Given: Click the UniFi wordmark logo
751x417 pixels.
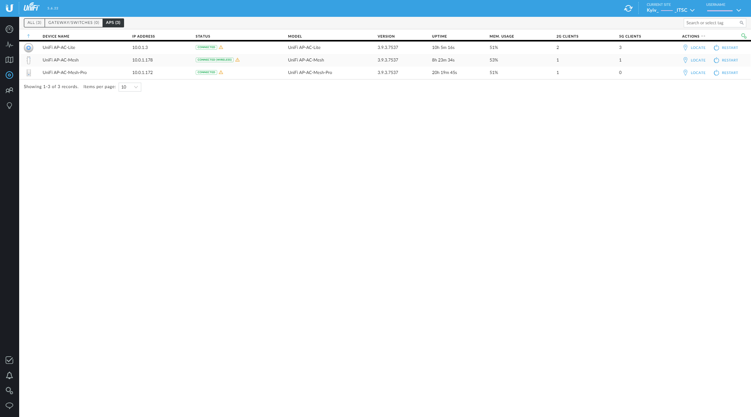Looking at the screenshot, I should [31, 7].
